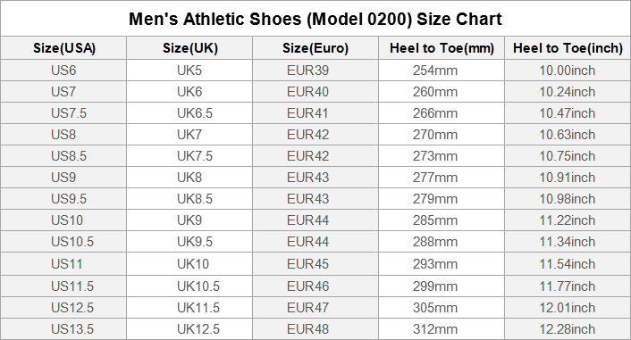Select the 285mm cell

click(x=442, y=220)
